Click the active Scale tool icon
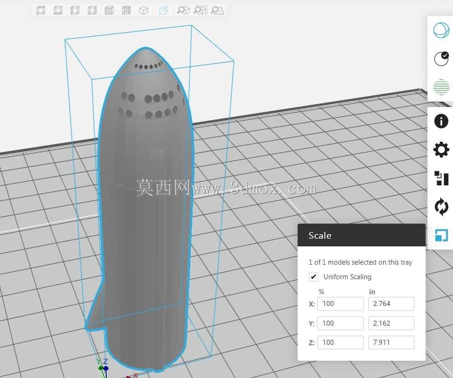This screenshot has width=453, height=378. click(441, 235)
